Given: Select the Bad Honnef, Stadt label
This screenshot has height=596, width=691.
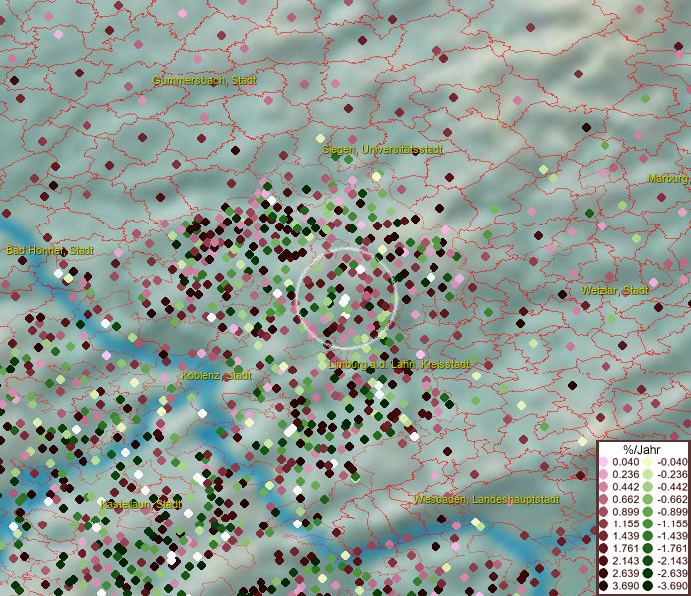Looking at the screenshot, I should [x=51, y=251].
